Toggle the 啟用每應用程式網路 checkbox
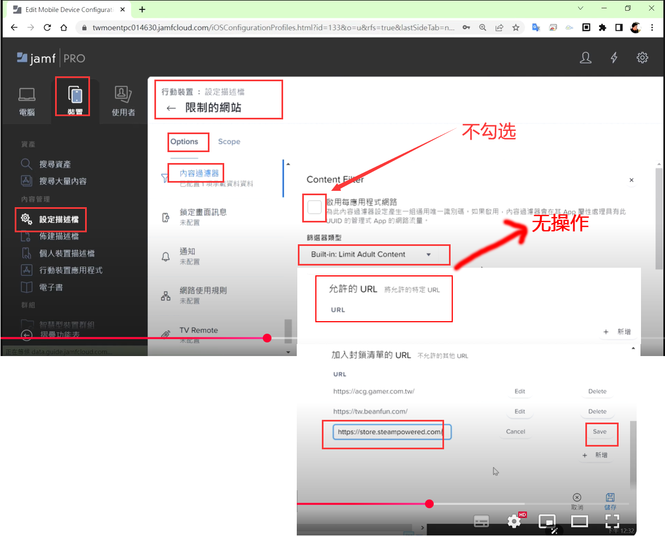Viewport: 665px width, 536px height. coord(315,207)
